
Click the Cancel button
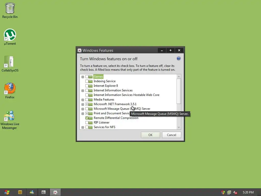[x=172, y=135]
